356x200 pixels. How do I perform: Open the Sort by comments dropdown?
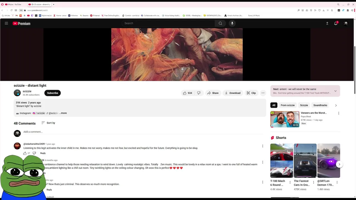point(48,123)
